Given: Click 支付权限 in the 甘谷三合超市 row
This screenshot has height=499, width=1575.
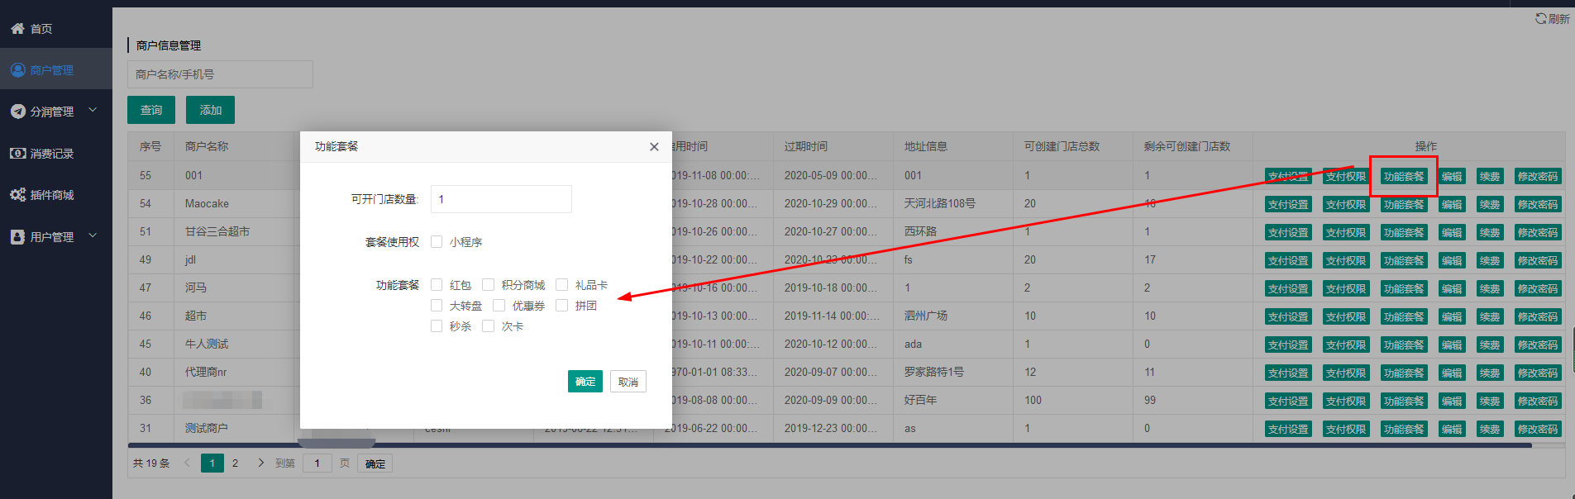Looking at the screenshot, I should coord(1346,232).
